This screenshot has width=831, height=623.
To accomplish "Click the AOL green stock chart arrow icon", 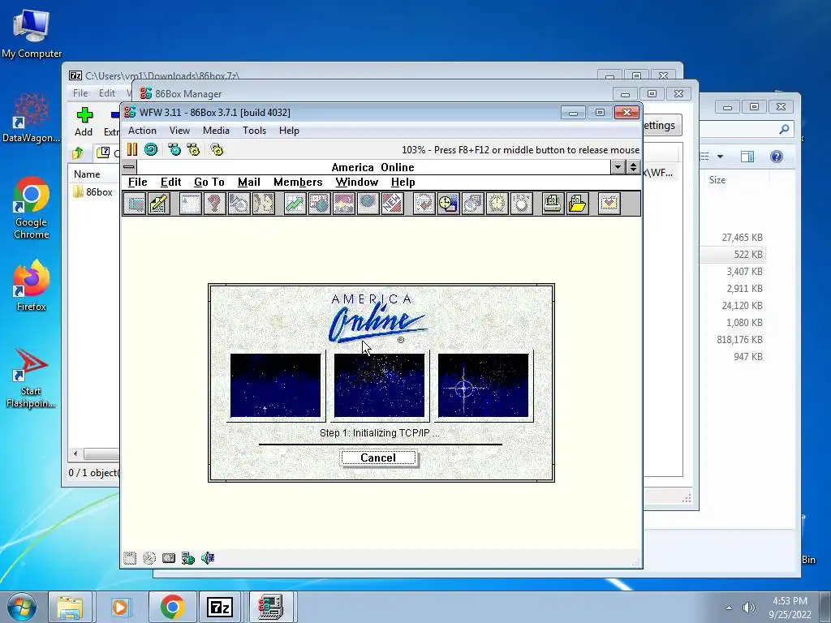I will tap(295, 204).
